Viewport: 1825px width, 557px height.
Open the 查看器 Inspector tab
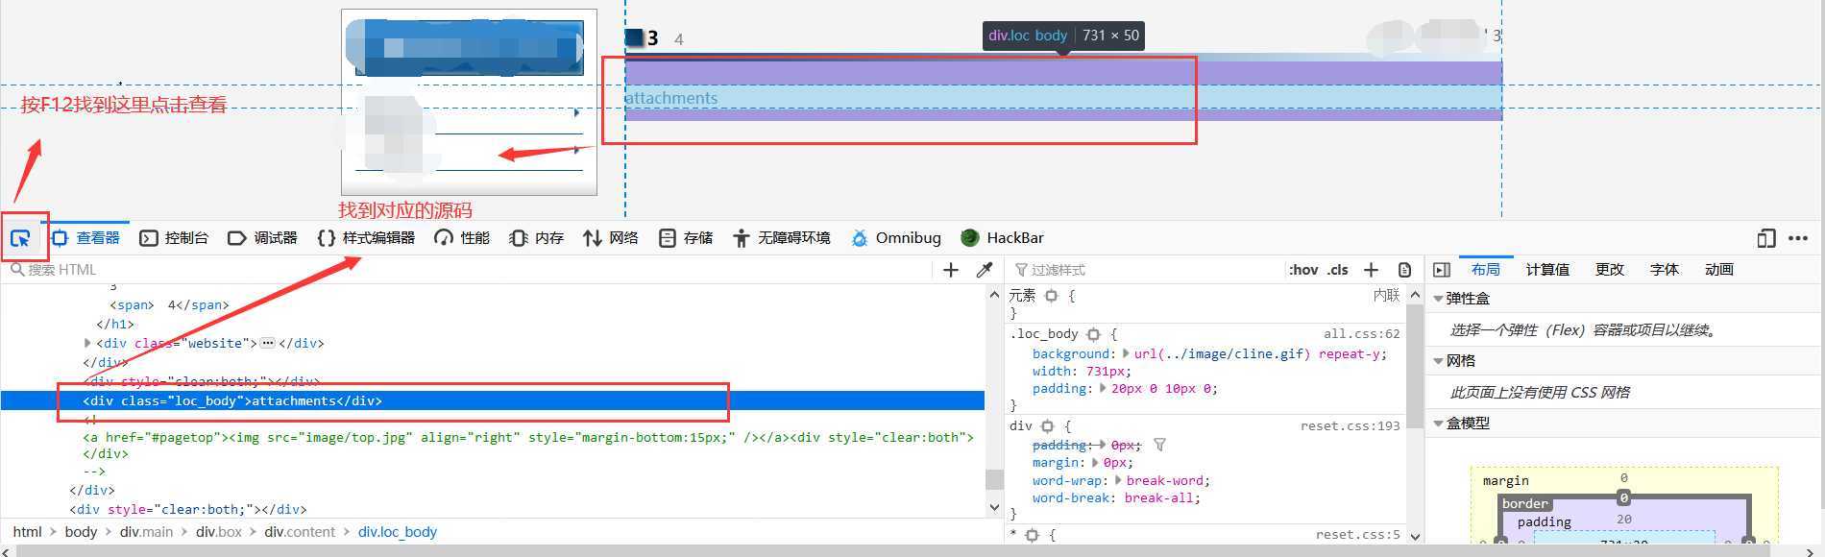(x=86, y=238)
